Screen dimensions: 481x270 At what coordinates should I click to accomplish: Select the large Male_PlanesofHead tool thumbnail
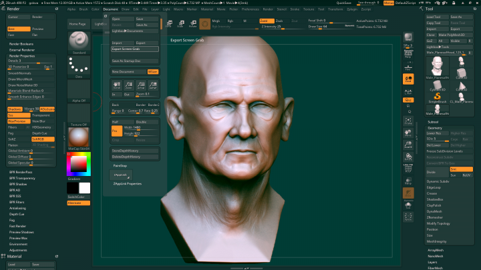[x=438, y=67]
